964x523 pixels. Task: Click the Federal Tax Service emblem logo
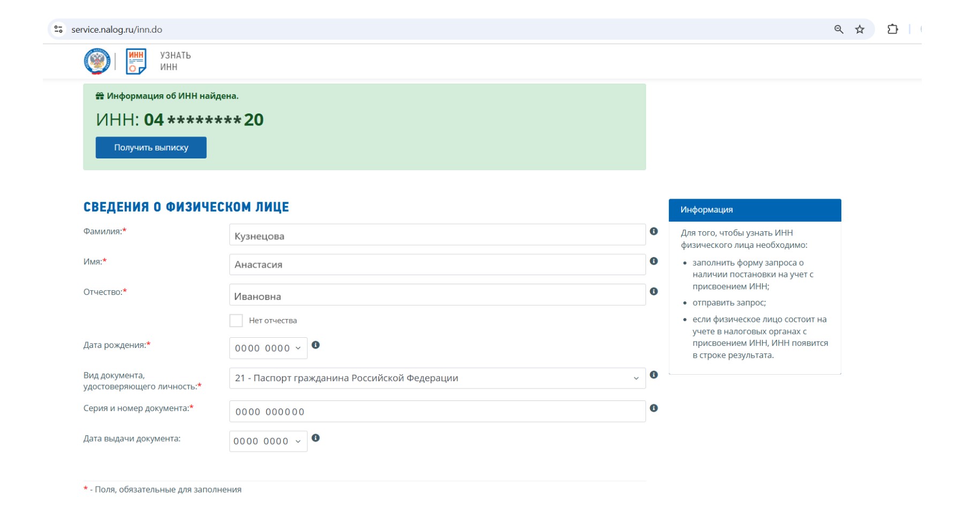(97, 61)
